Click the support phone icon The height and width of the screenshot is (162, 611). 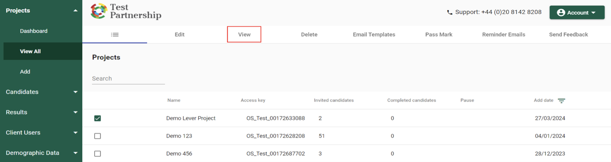coord(449,13)
